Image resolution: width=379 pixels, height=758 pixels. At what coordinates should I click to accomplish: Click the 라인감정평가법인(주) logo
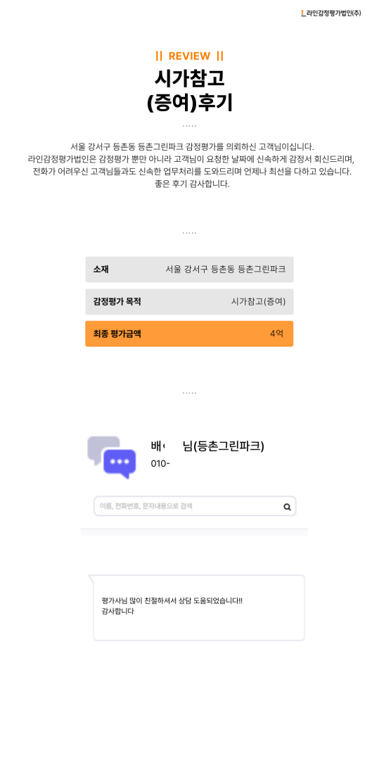[330, 13]
